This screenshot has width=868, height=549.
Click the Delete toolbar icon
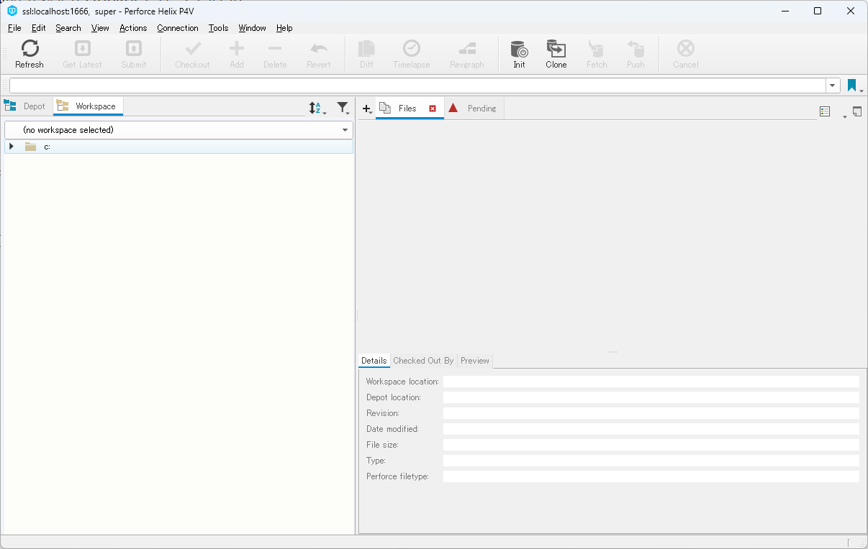point(275,48)
